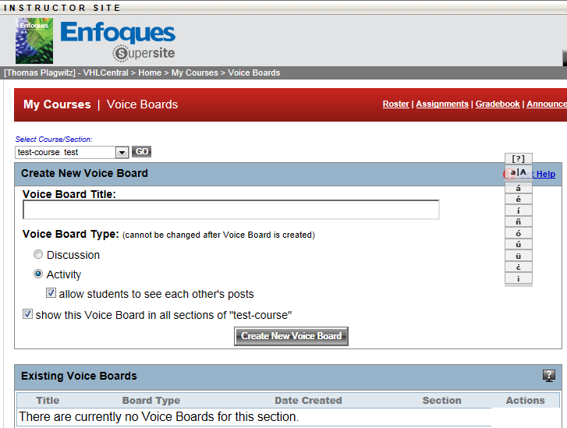This screenshot has height=428, width=567.
Task: Toggle the a|A case switch button
Action: [519, 172]
